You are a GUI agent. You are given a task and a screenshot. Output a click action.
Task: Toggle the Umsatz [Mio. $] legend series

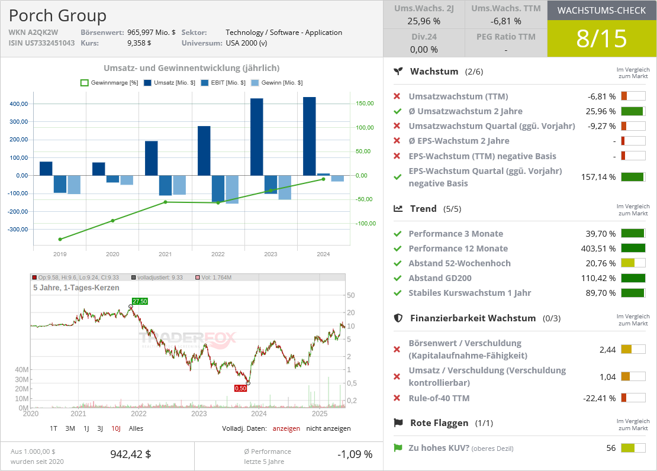[169, 83]
